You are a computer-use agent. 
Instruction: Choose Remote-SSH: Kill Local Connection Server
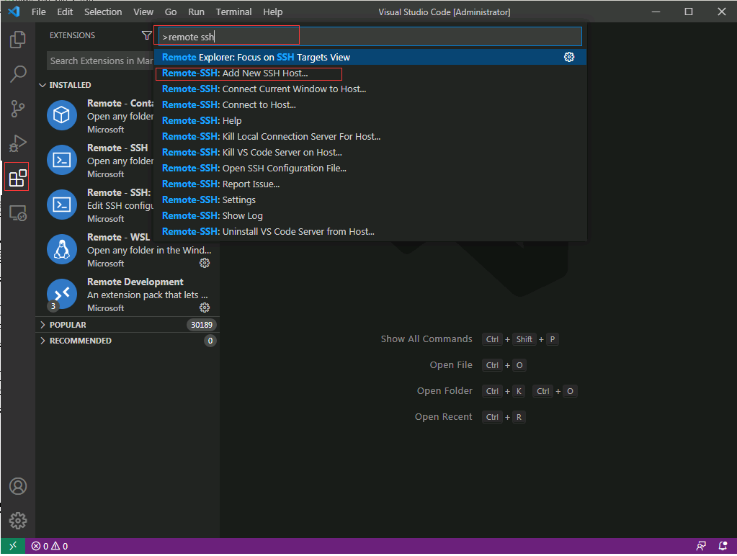370,136
